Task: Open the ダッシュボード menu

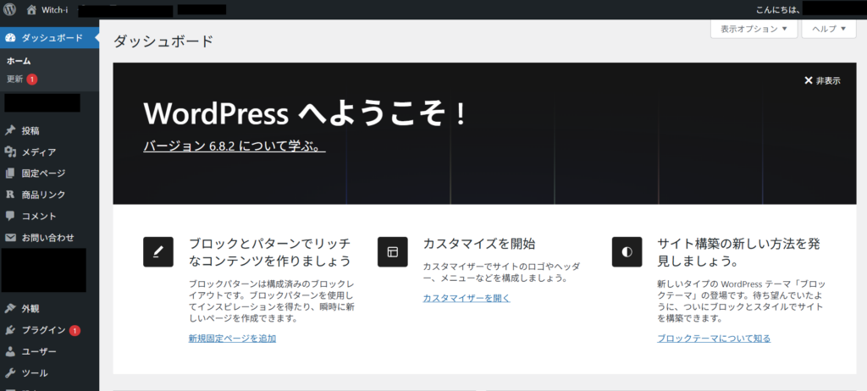Action: coord(50,37)
